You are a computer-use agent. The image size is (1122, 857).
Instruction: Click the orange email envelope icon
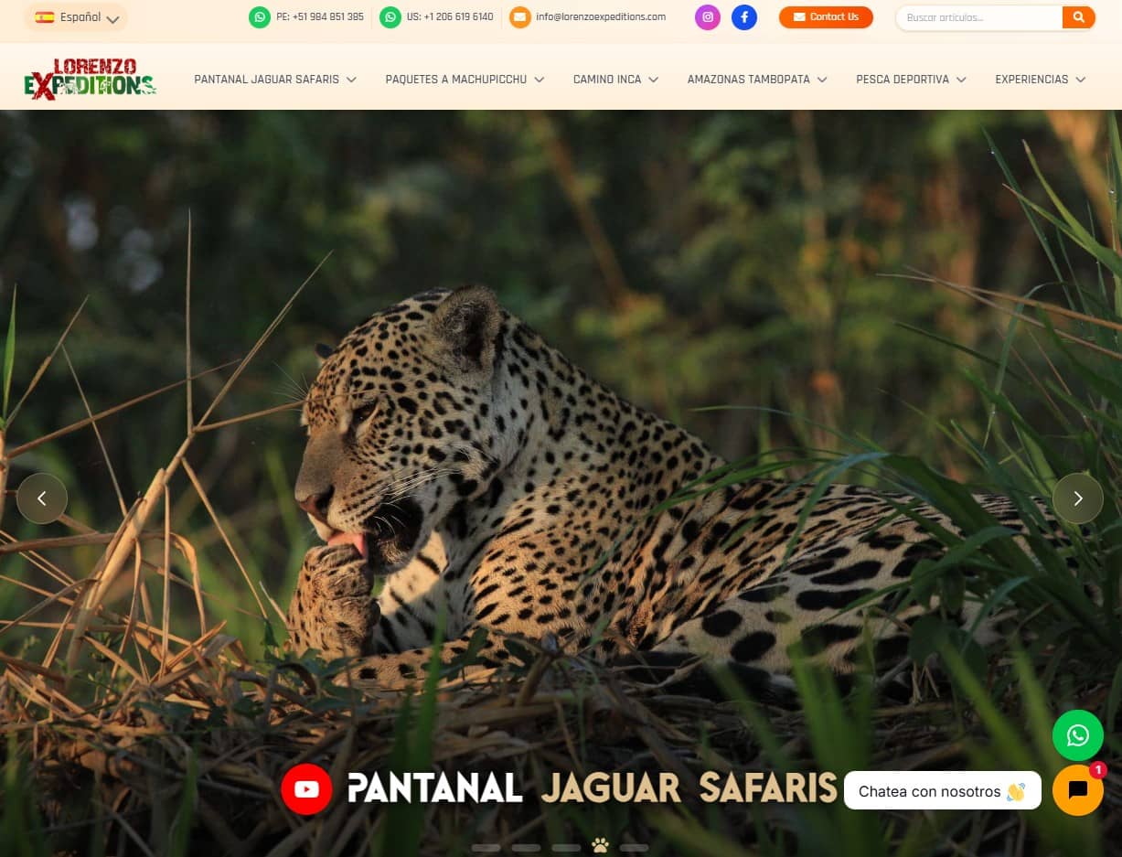519,17
